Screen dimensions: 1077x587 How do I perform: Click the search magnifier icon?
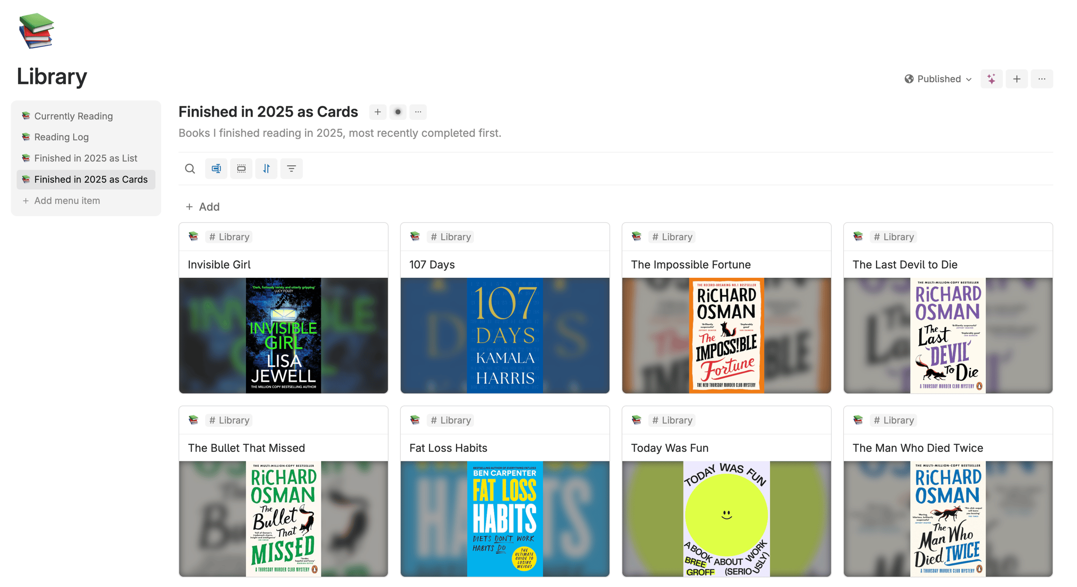(190, 169)
